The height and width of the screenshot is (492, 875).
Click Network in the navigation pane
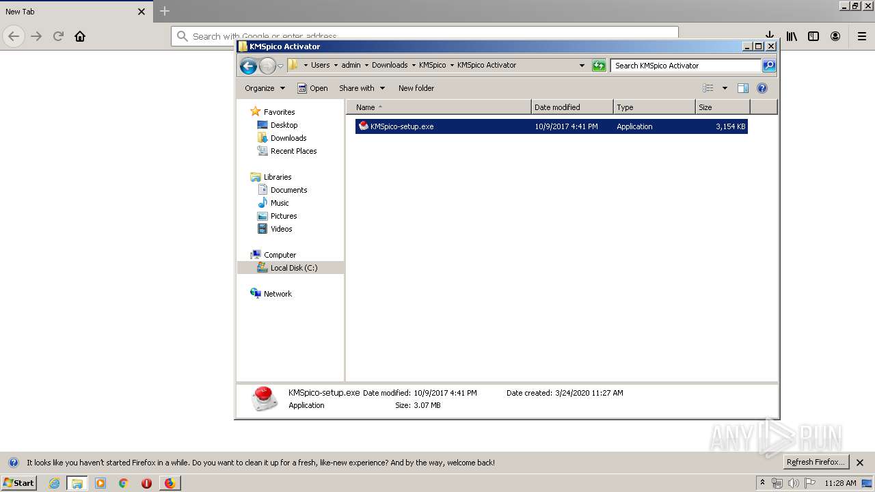coord(271,294)
